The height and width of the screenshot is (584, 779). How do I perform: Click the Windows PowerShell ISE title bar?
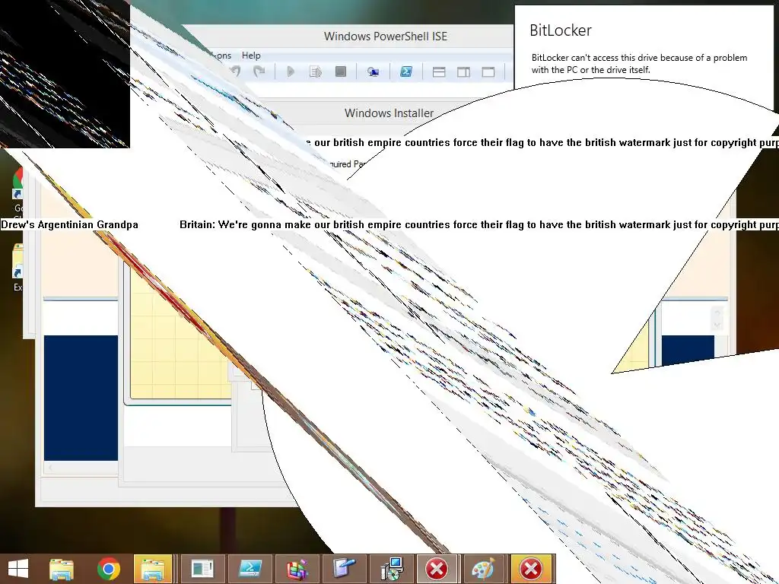386,36
